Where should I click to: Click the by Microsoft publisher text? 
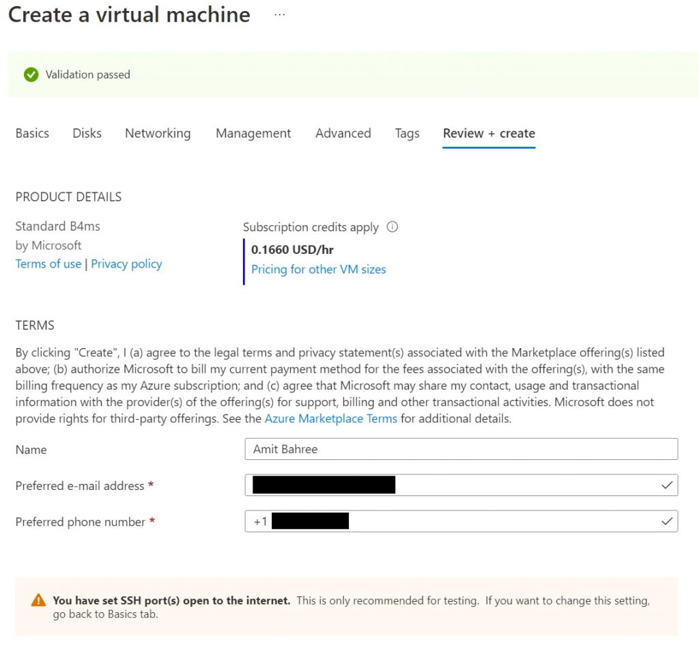[48, 245]
